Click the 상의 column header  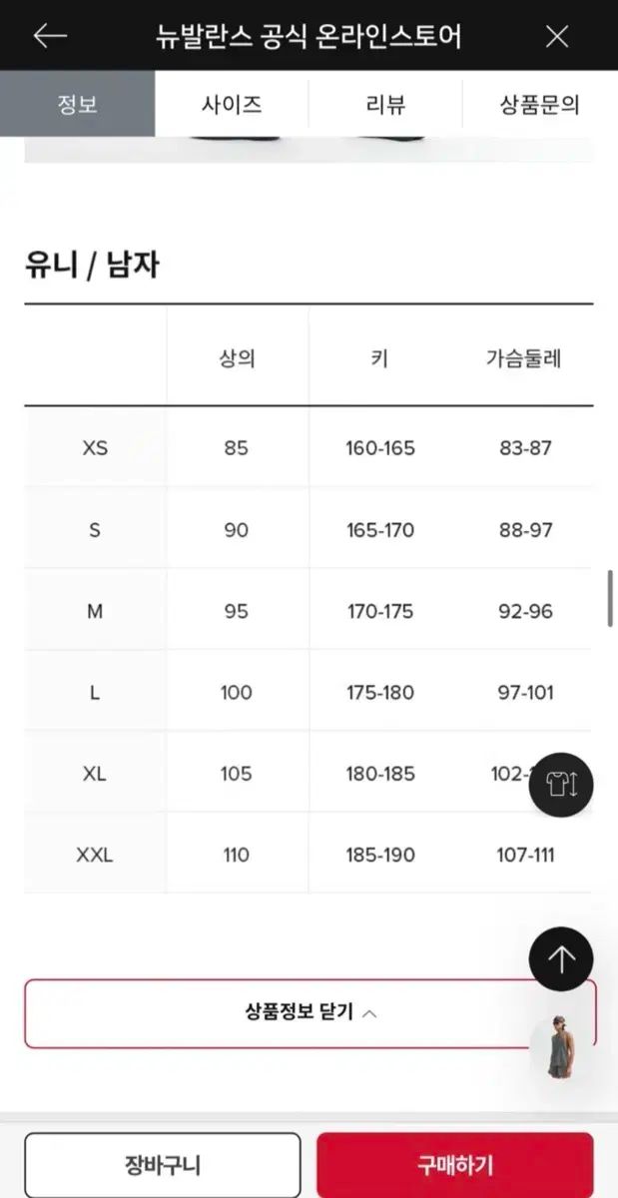237,359
